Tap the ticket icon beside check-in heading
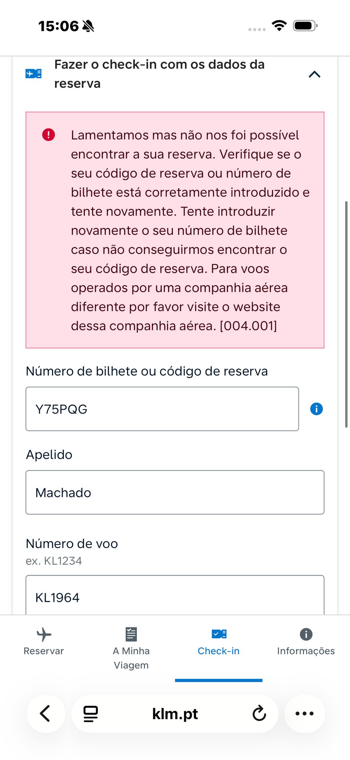 point(33,74)
